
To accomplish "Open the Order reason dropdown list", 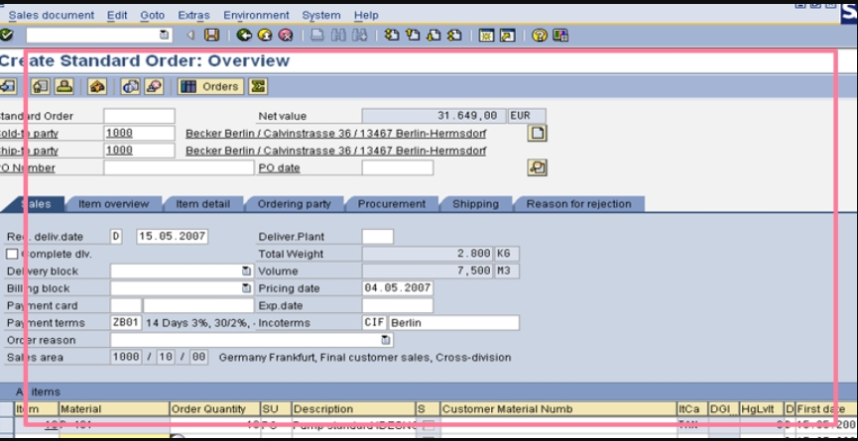I will pos(385,340).
